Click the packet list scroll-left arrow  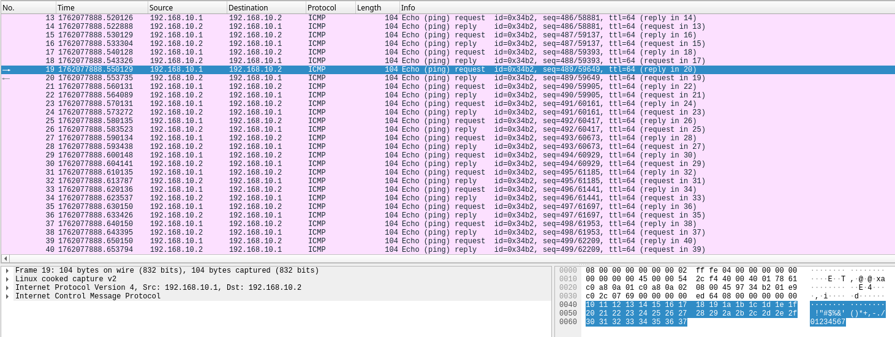coord(6,259)
